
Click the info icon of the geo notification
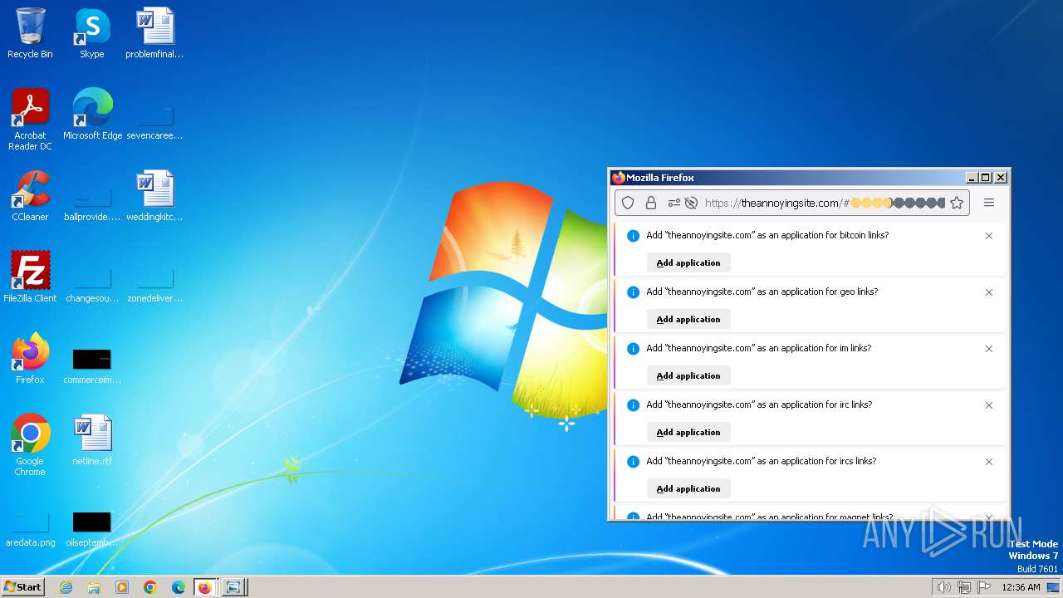click(x=633, y=292)
